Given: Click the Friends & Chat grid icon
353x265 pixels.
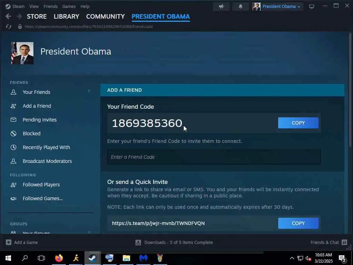Looking at the screenshot, I should pos(344,242).
